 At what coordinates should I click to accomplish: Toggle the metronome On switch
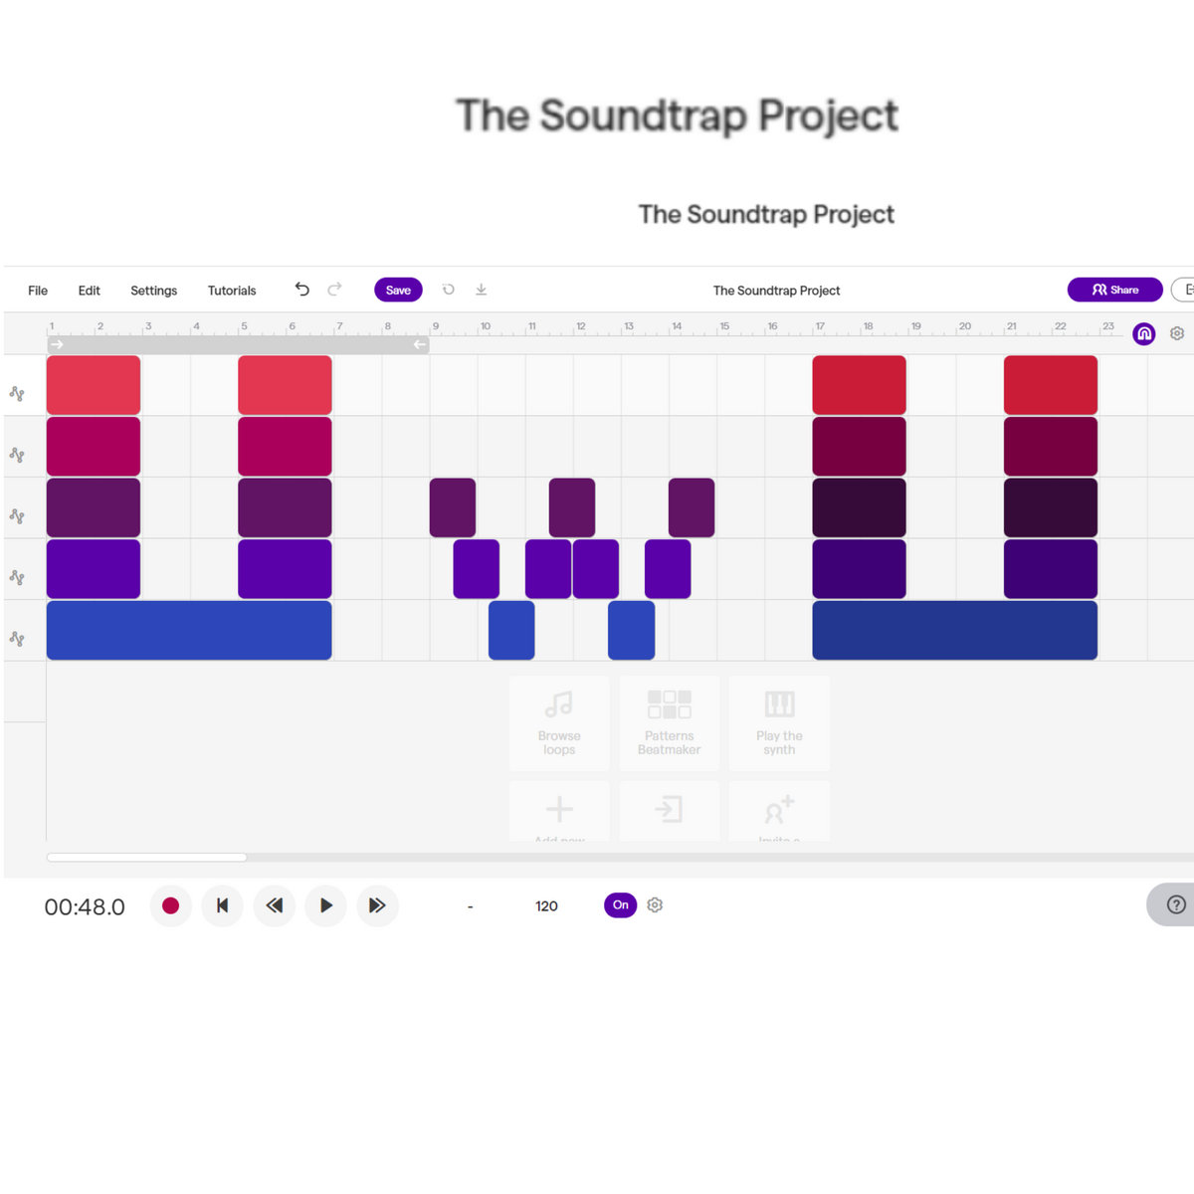point(620,905)
